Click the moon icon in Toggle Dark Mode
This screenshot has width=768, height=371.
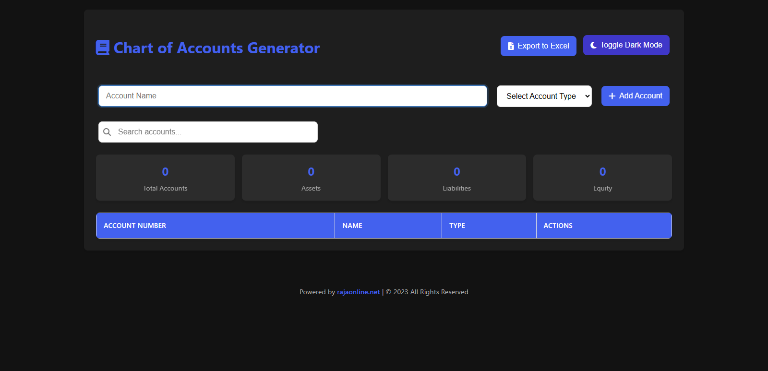594,45
